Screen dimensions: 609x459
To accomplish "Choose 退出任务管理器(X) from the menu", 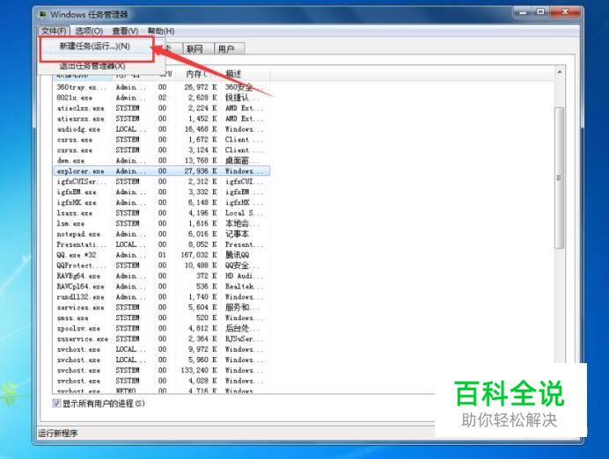I will pos(92,66).
